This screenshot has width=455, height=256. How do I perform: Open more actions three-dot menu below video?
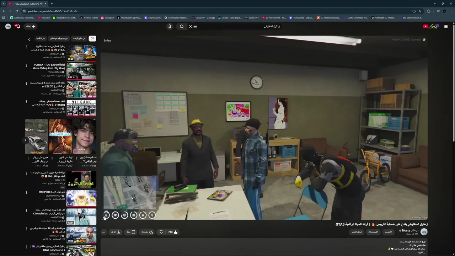104,232
